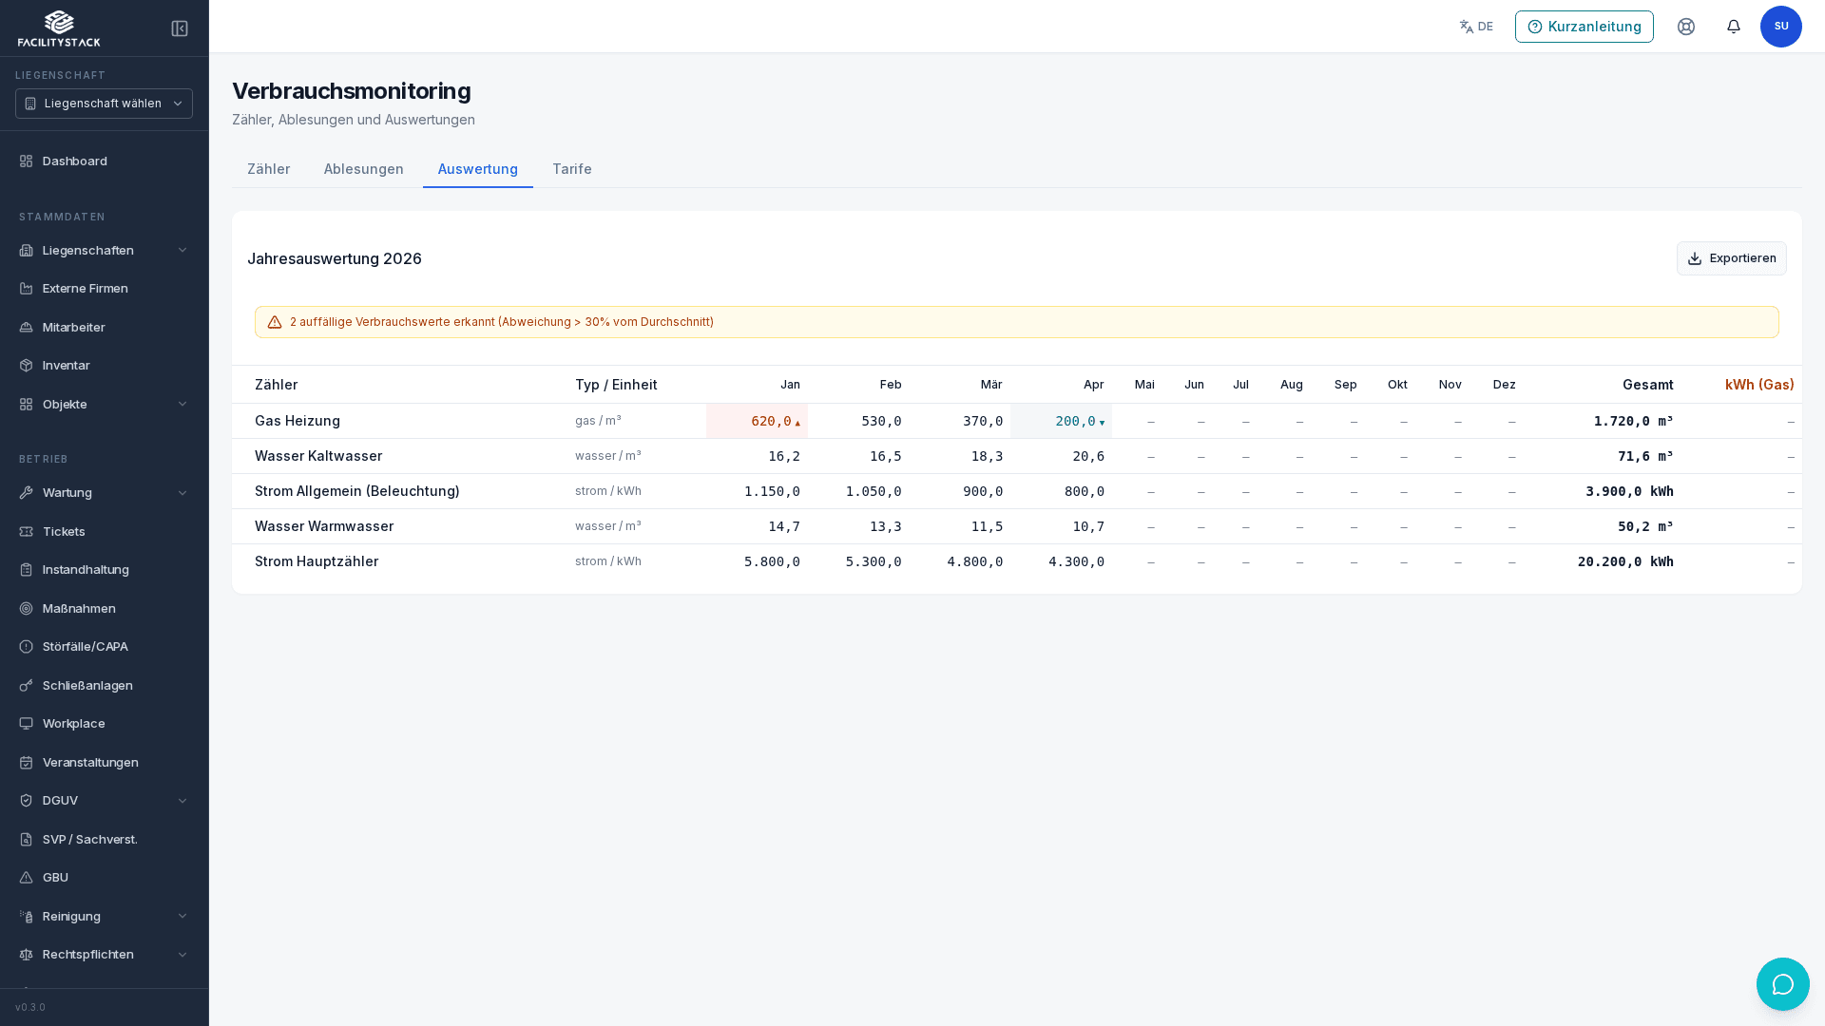Expand the Reinigung menu chevron

(182, 917)
